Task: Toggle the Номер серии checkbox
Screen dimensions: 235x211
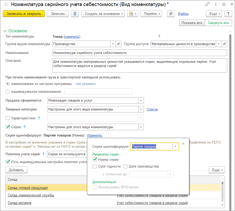Action: (x=95, y=160)
